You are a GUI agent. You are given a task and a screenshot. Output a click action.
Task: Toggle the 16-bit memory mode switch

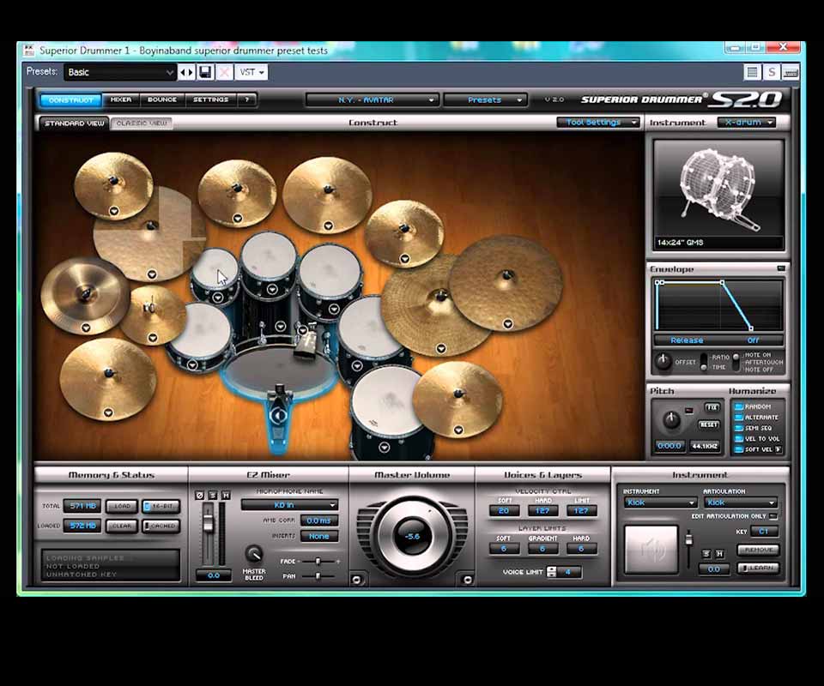coord(161,507)
